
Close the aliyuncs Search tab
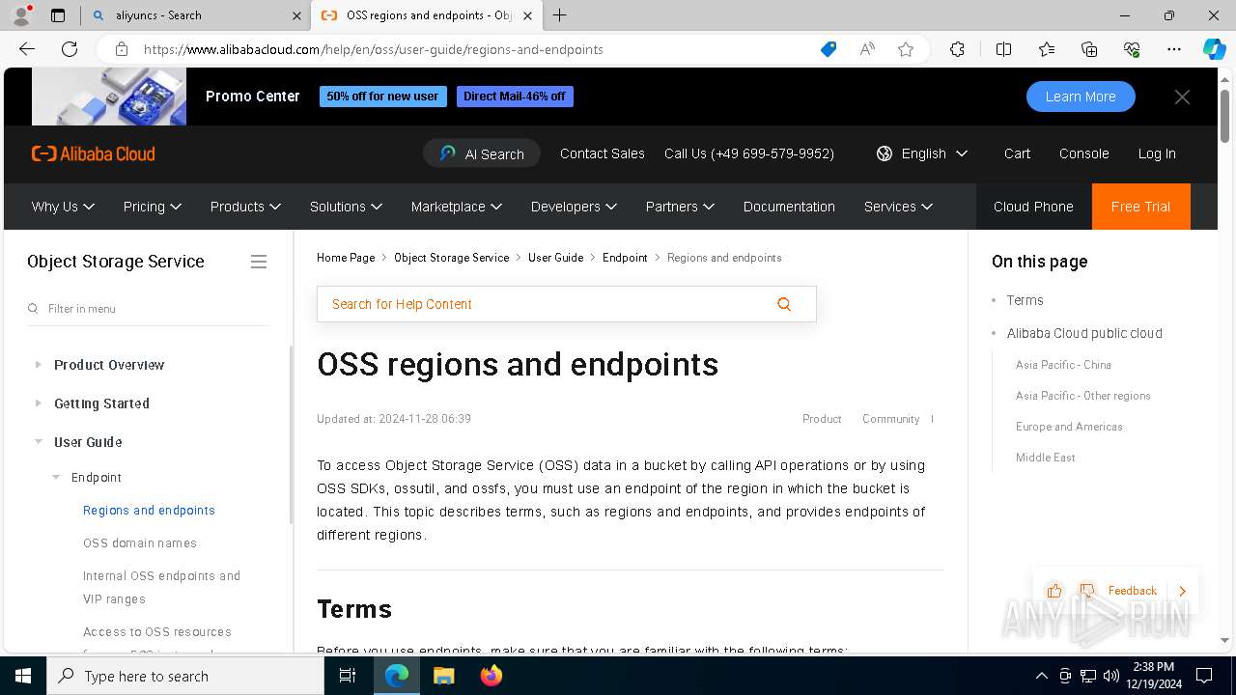(296, 15)
